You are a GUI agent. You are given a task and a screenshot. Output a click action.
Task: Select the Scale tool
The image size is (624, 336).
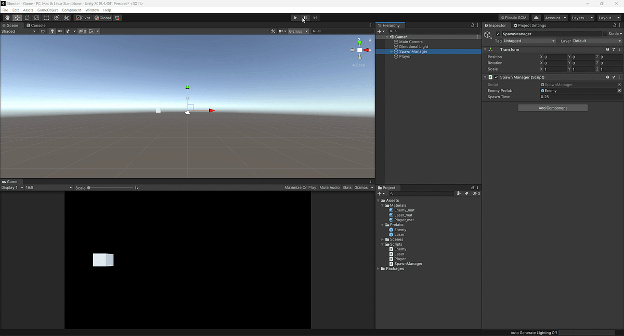(x=36, y=17)
